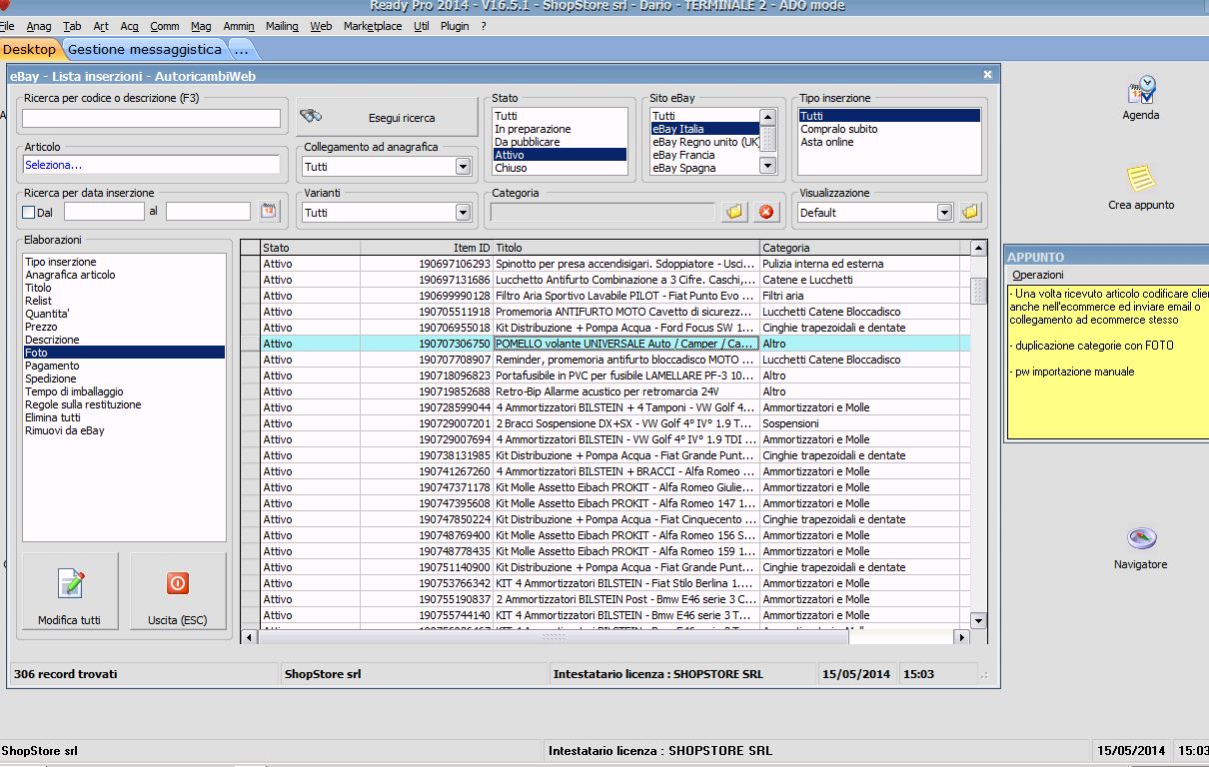
Task: Open the Marketplace menu
Action: tap(372, 26)
